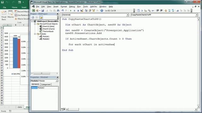202x113 pixels.
Task: Switch to the Alphabetic properties tab
Action: coord(35,84)
